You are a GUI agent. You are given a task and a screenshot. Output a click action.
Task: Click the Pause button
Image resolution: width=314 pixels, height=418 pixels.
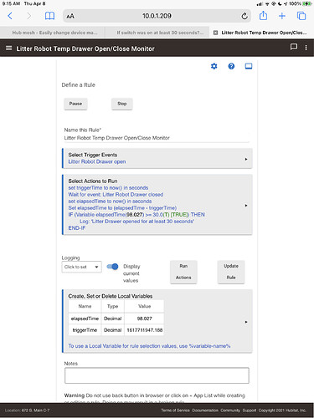pos(75,104)
